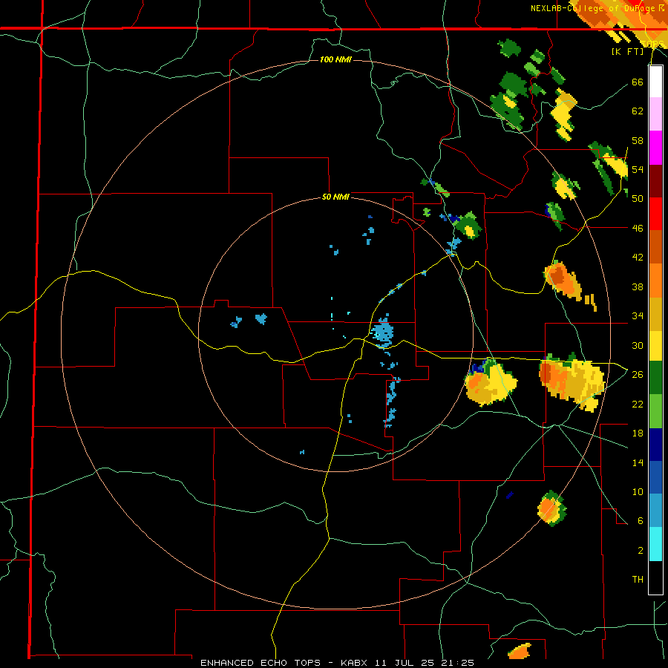The height and width of the screenshot is (668, 668).
Task: Select the '14' legend value
Action: (x=638, y=462)
